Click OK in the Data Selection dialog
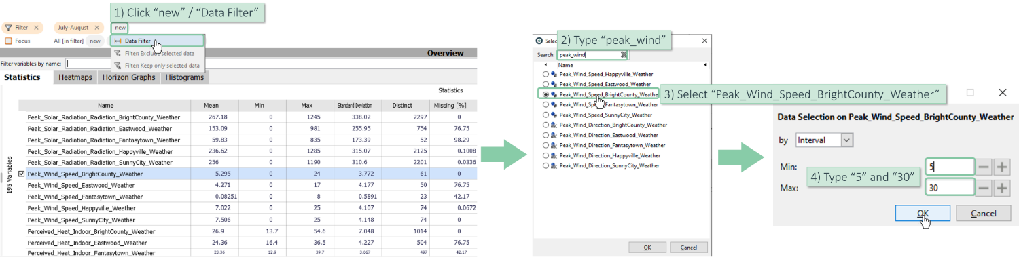 923,213
